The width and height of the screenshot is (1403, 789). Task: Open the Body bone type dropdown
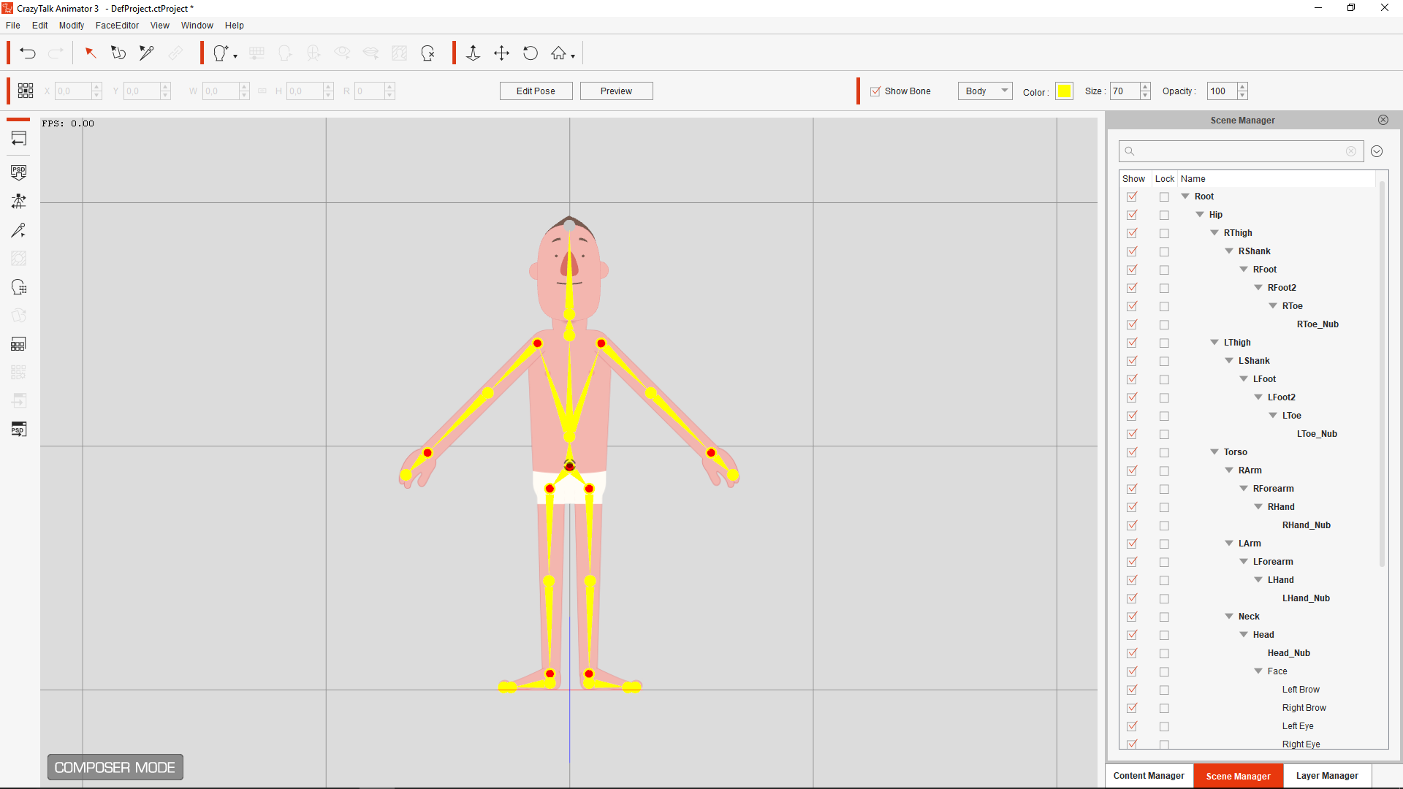click(x=985, y=91)
